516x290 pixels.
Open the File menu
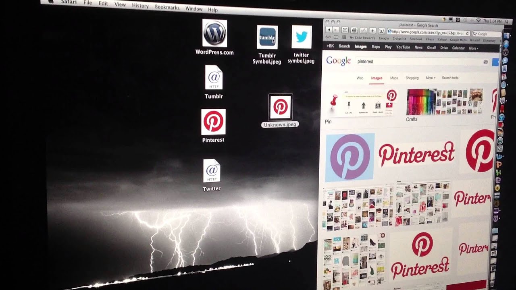tap(87, 3)
